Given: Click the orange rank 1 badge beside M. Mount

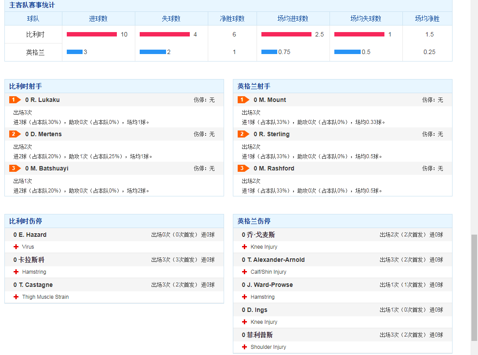Looking at the screenshot, I should pyautogui.click(x=243, y=100).
